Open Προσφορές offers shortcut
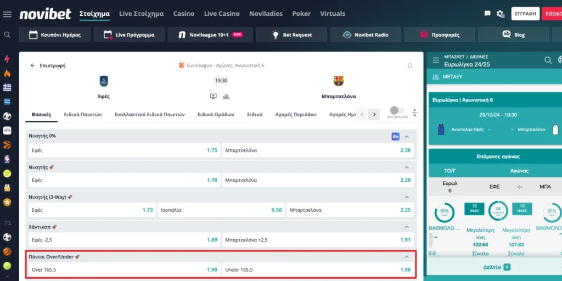The image size is (562, 281). (x=440, y=35)
